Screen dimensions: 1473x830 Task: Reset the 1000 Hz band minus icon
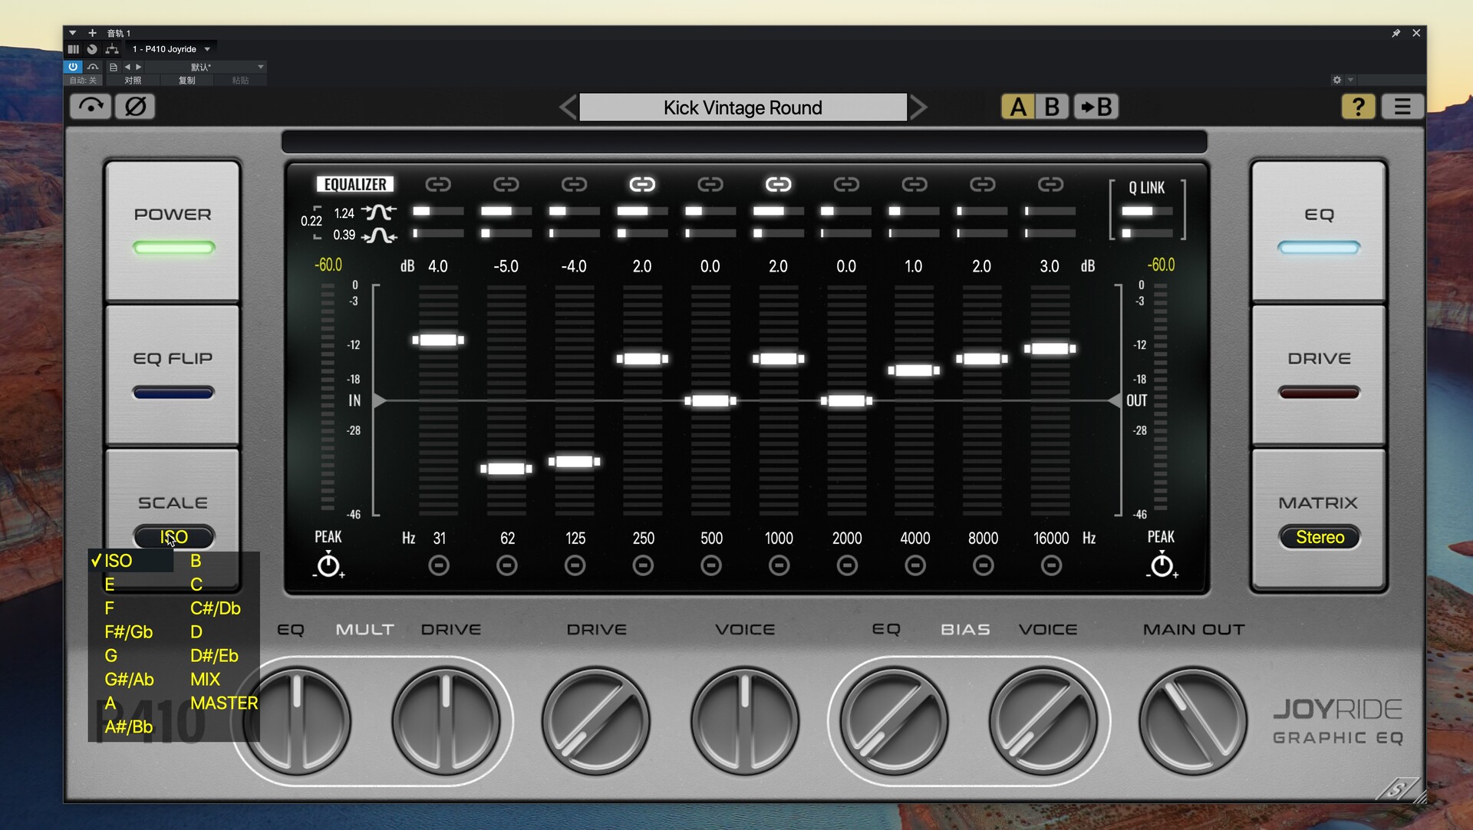click(779, 566)
